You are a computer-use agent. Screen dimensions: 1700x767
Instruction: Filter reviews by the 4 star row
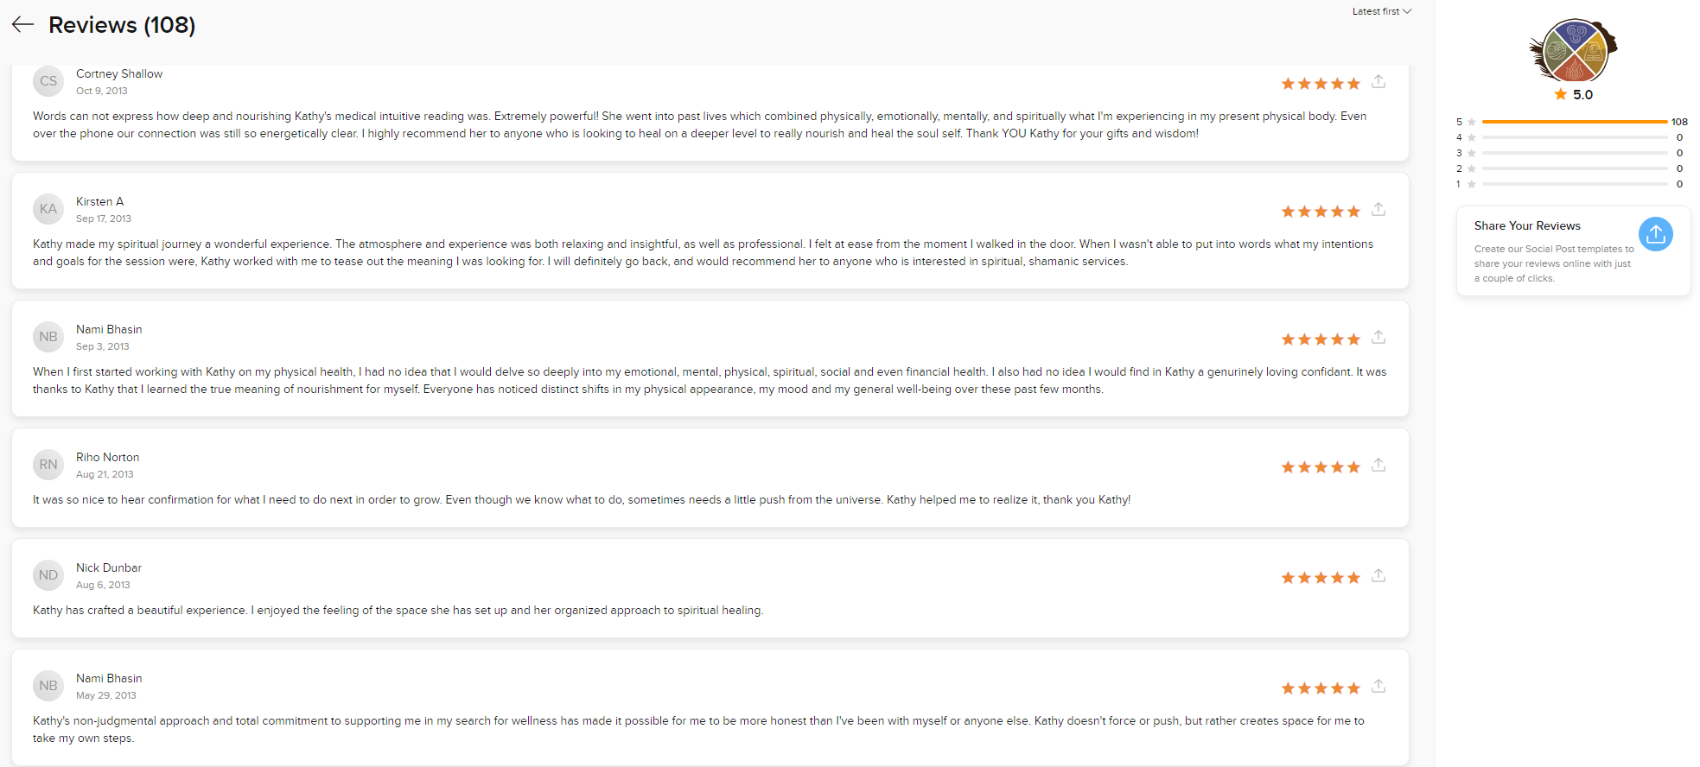click(1571, 137)
